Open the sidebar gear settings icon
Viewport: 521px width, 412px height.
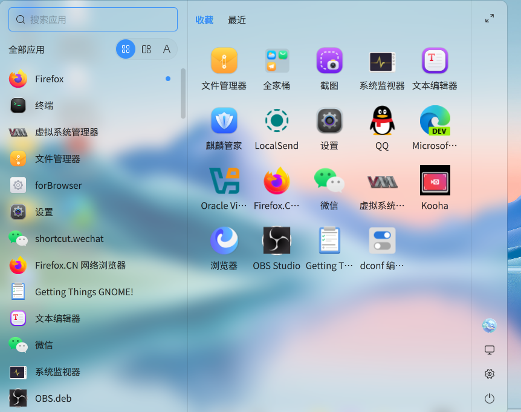[x=490, y=374]
